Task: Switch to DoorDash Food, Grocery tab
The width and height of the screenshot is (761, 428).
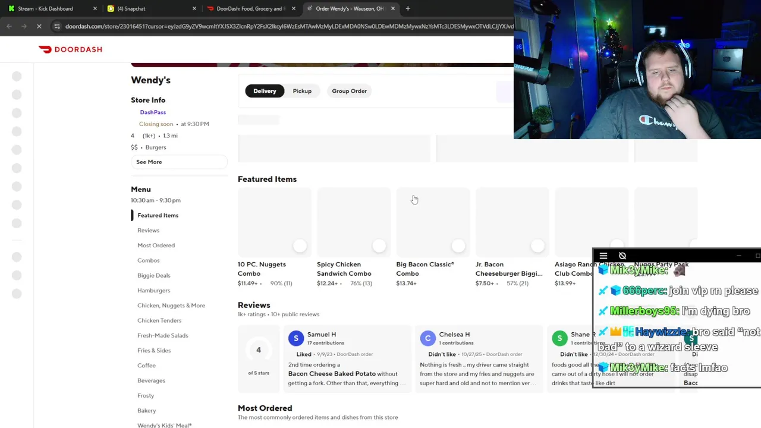Action: point(250,8)
